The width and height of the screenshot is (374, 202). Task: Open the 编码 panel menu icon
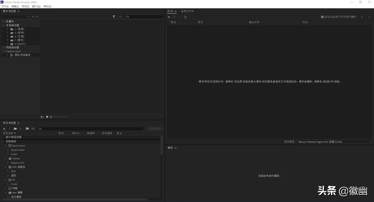point(176,148)
